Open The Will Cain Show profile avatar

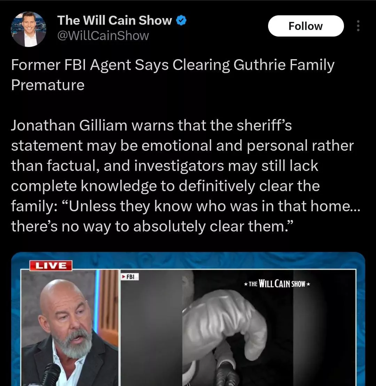[x=29, y=29]
